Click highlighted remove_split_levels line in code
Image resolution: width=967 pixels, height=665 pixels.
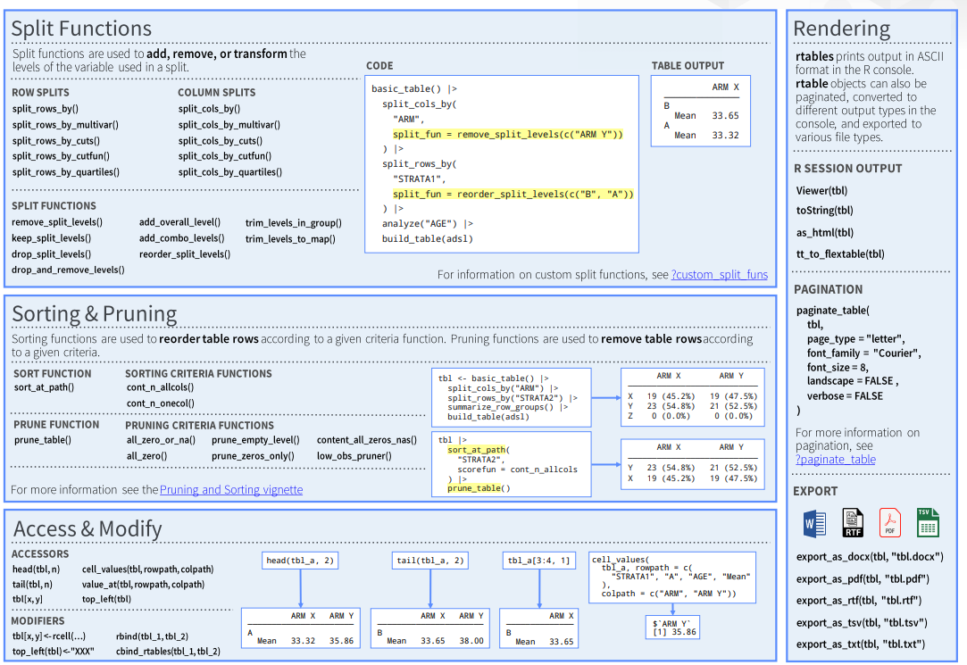(507, 134)
